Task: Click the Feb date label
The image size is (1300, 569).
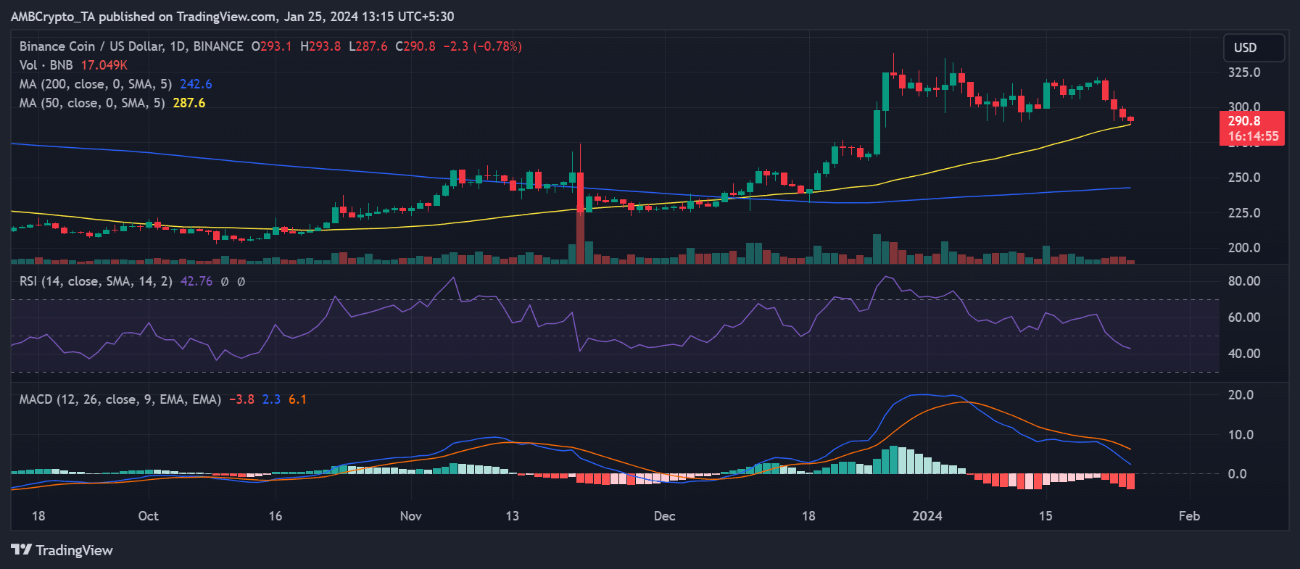Action: (1189, 516)
